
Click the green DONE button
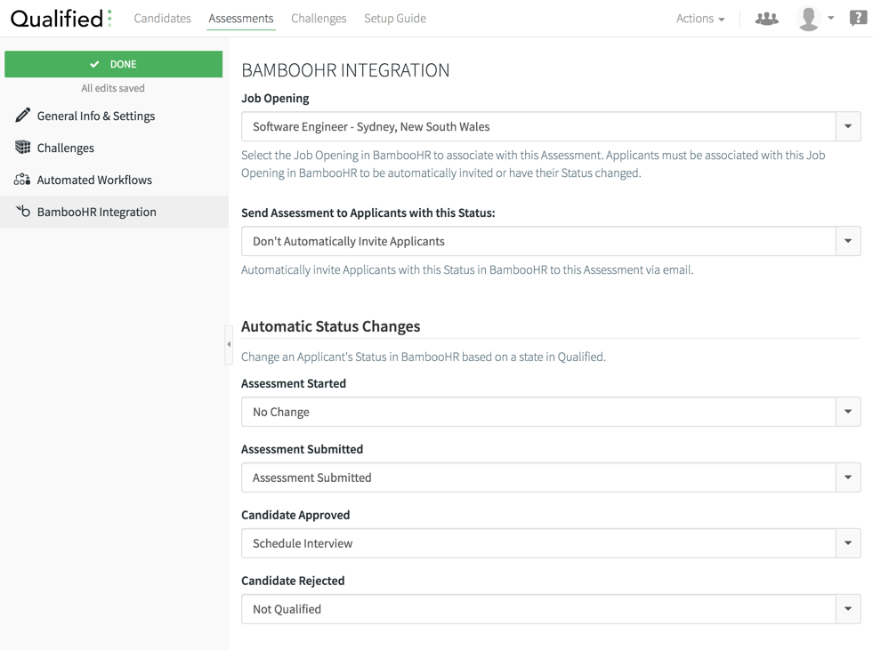coord(113,64)
